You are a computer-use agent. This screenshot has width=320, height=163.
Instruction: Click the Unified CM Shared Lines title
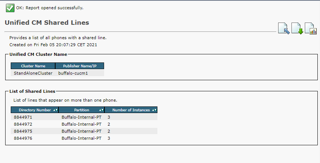point(47,23)
